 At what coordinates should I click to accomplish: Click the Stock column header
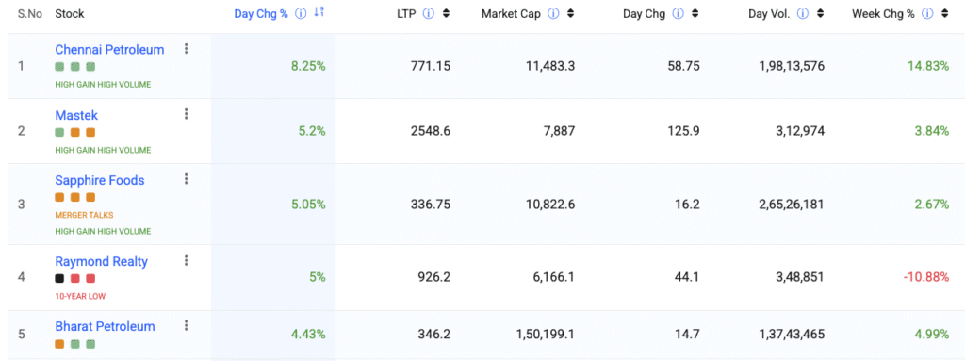(x=70, y=14)
